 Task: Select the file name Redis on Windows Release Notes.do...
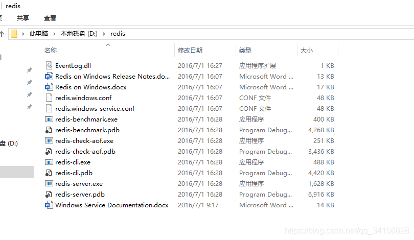click(112, 76)
